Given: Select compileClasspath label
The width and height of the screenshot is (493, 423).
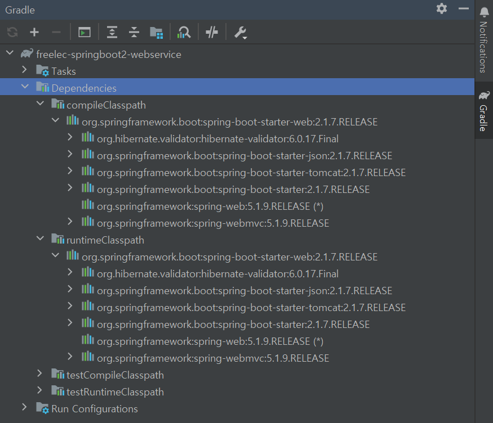Looking at the screenshot, I should pos(106,105).
